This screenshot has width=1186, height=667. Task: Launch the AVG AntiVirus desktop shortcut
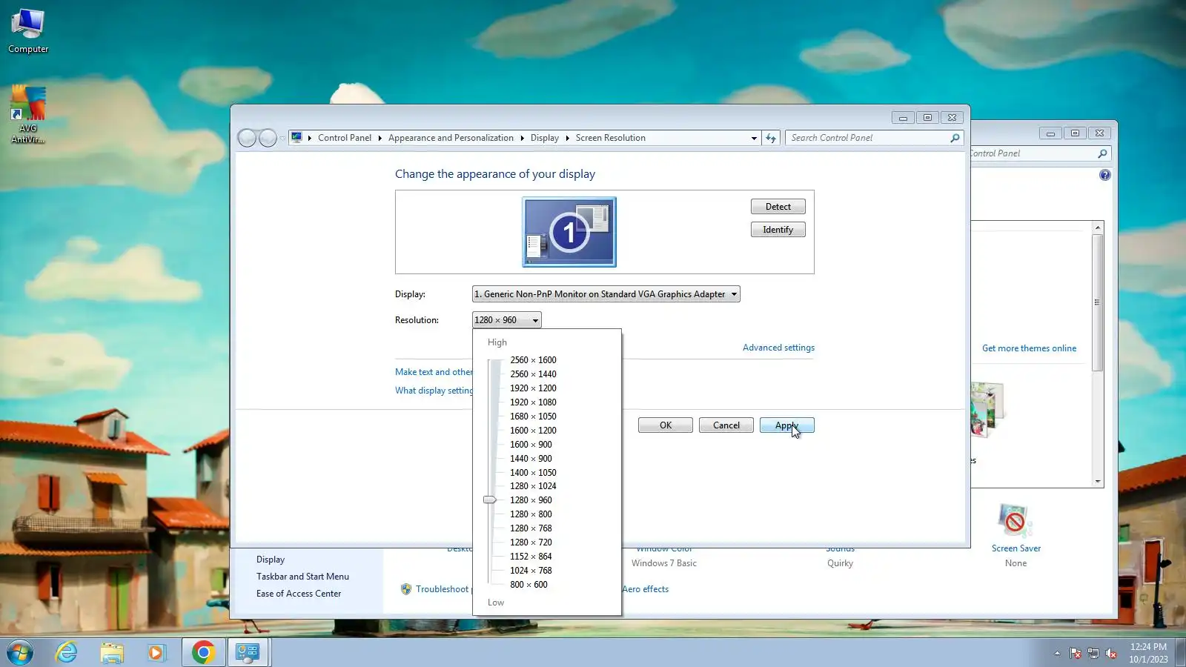(28, 115)
